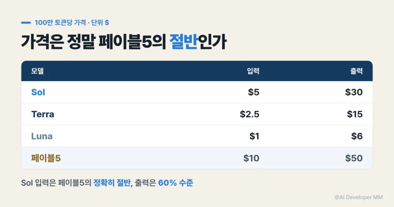Click the @AI Developer MM watermark
Screen dimensions: 394x207
[x=359, y=197]
